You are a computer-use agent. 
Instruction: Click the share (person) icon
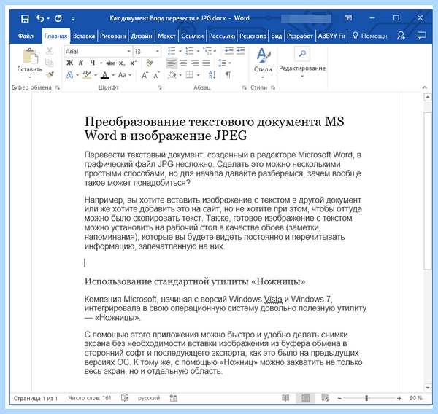pos(401,36)
